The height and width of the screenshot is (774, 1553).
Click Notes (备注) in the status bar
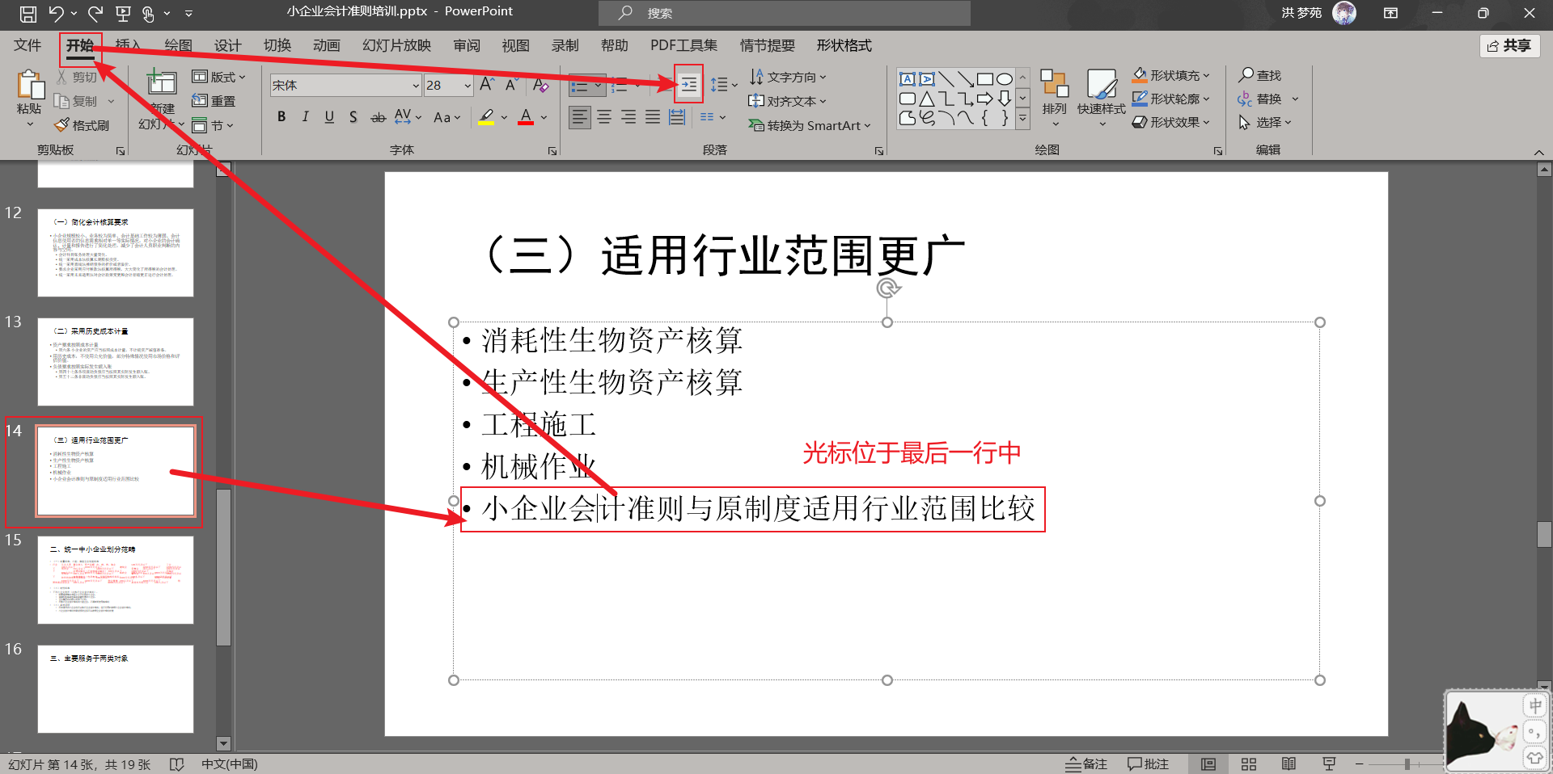point(1086,764)
